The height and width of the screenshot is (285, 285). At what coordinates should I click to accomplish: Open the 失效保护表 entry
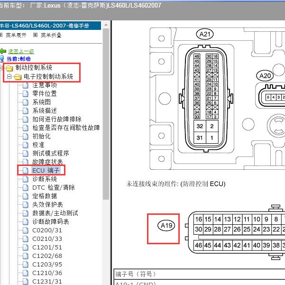[47, 205]
